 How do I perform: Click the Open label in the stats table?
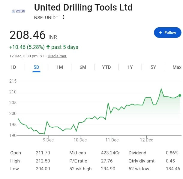[x=16, y=153]
